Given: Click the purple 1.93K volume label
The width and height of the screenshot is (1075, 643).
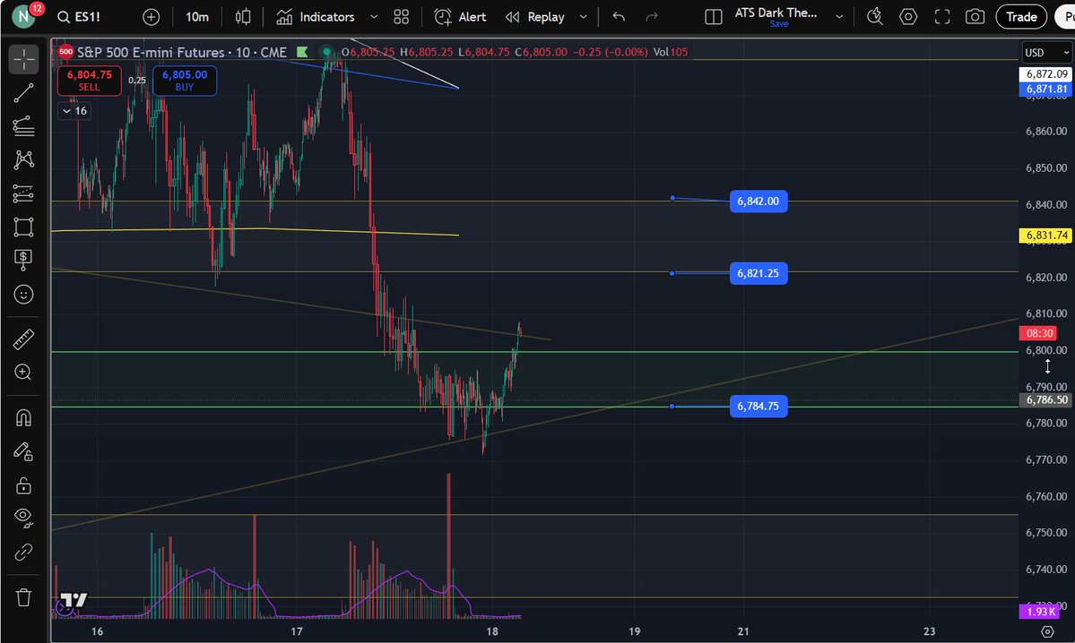Looking at the screenshot, I should tap(1040, 612).
